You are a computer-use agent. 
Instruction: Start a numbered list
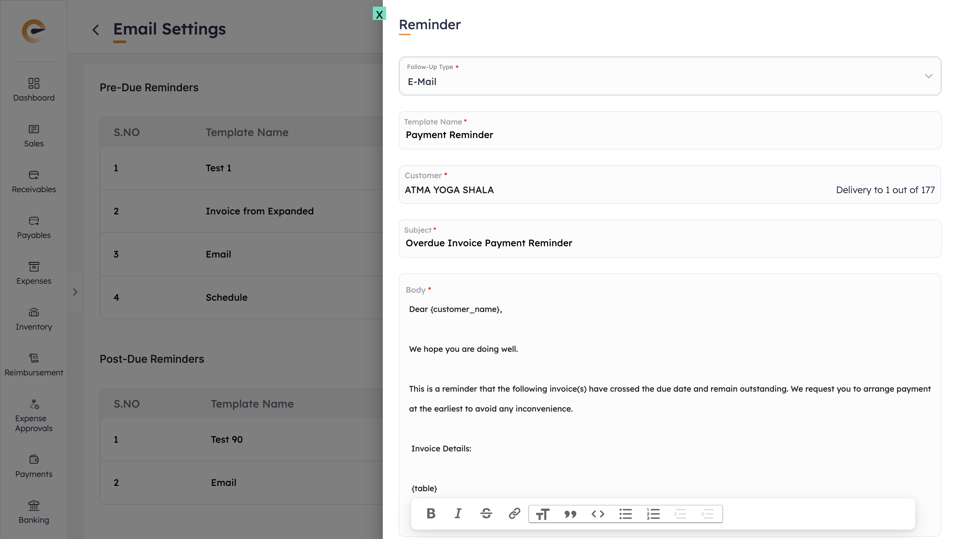coord(653,514)
